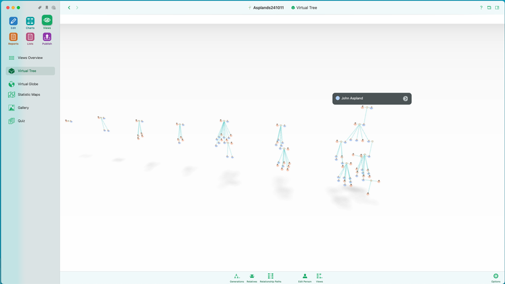505x284 pixels.
Task: Open the Options panel
Action: 496,277
